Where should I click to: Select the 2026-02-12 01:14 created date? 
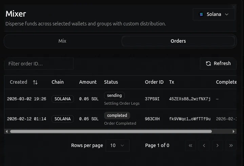pos(27,119)
